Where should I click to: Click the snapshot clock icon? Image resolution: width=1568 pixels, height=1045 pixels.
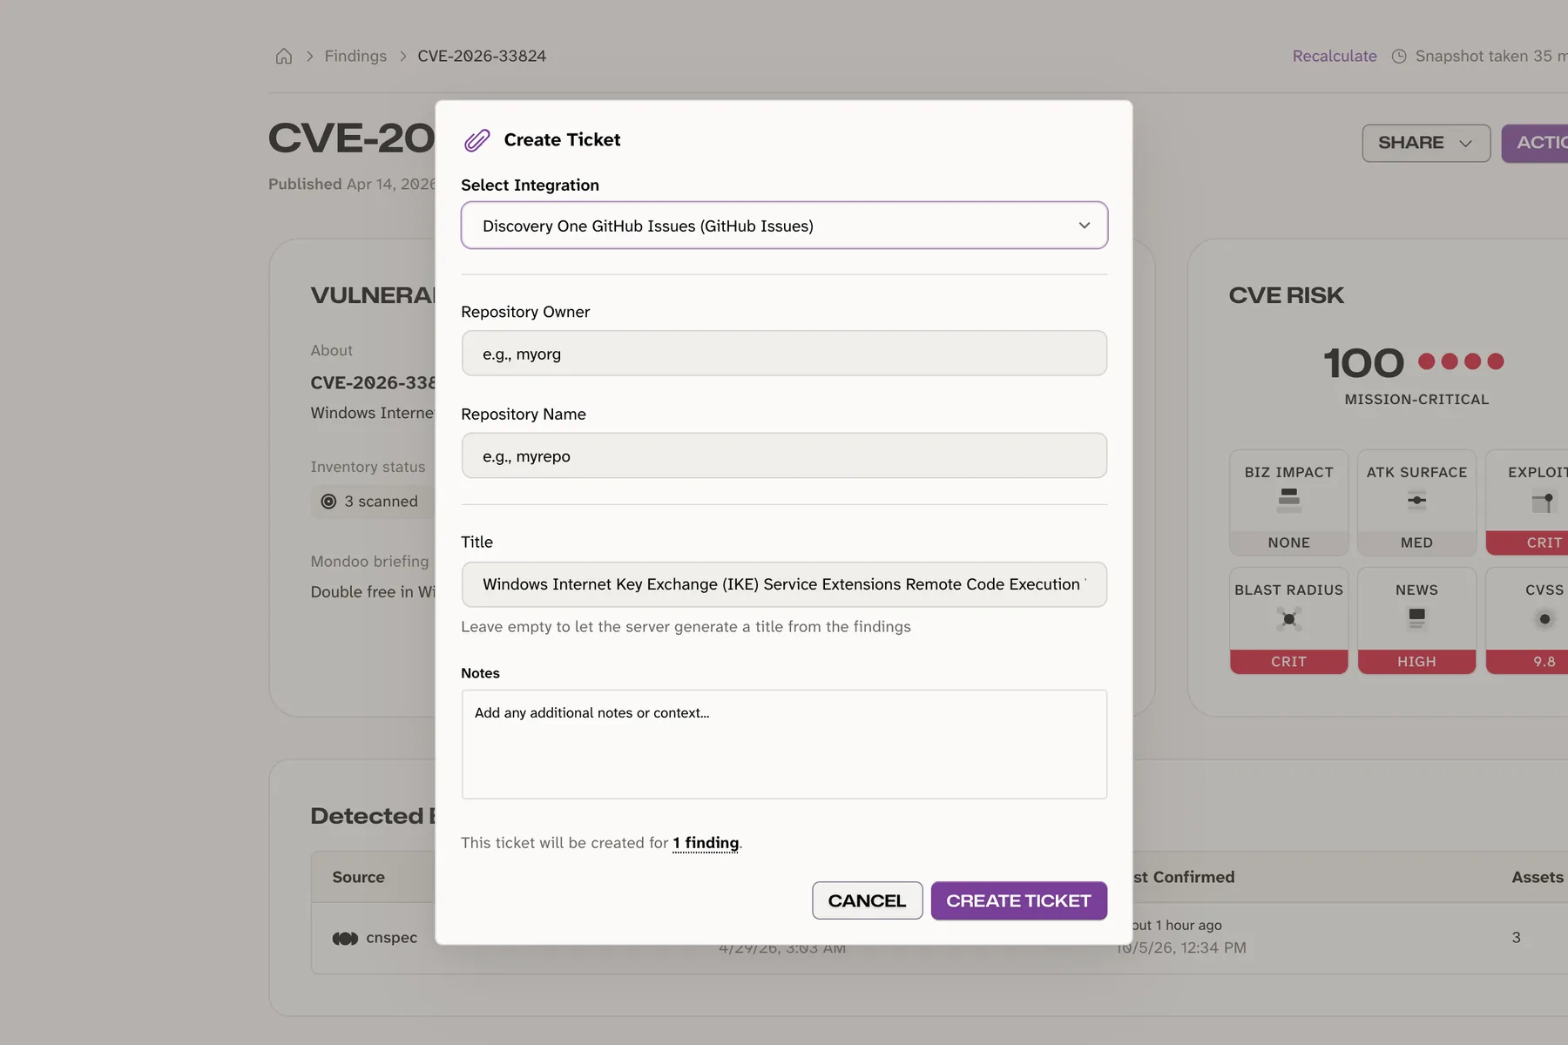point(1399,57)
